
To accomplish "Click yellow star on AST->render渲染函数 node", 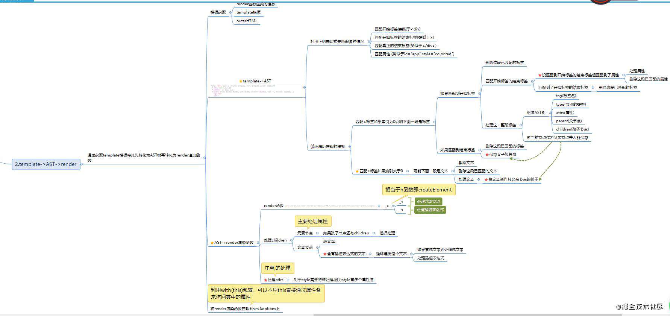I will [x=212, y=243].
